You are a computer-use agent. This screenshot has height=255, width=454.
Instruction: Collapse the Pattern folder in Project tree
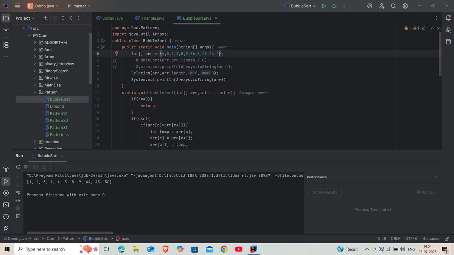(x=34, y=92)
